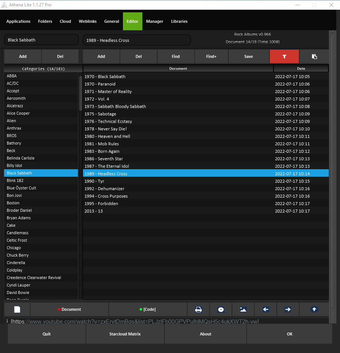Select document 1990 - Tyr

pyautogui.click(x=206, y=181)
